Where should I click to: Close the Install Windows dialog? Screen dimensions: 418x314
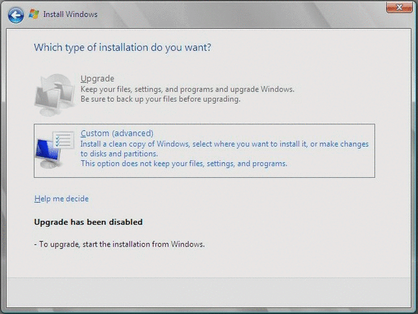(399, 7)
